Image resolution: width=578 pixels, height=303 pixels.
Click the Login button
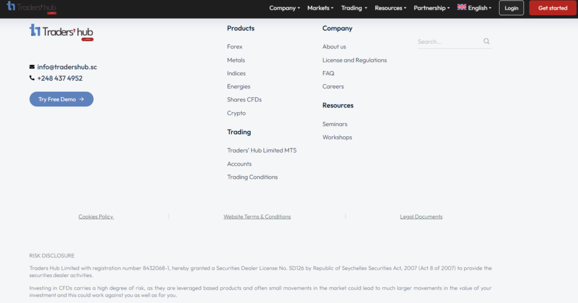click(511, 8)
